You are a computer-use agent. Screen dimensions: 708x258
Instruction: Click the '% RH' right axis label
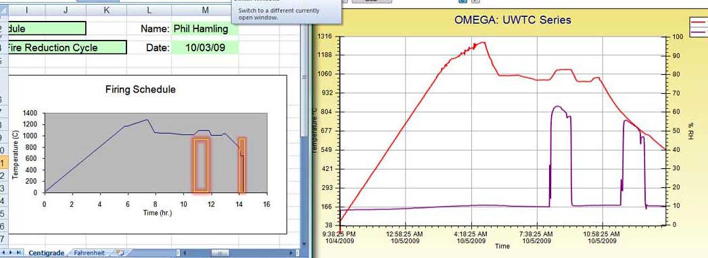(x=691, y=130)
